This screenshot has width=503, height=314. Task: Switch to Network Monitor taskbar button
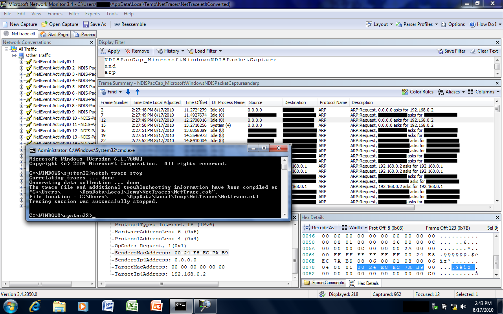[x=205, y=306]
